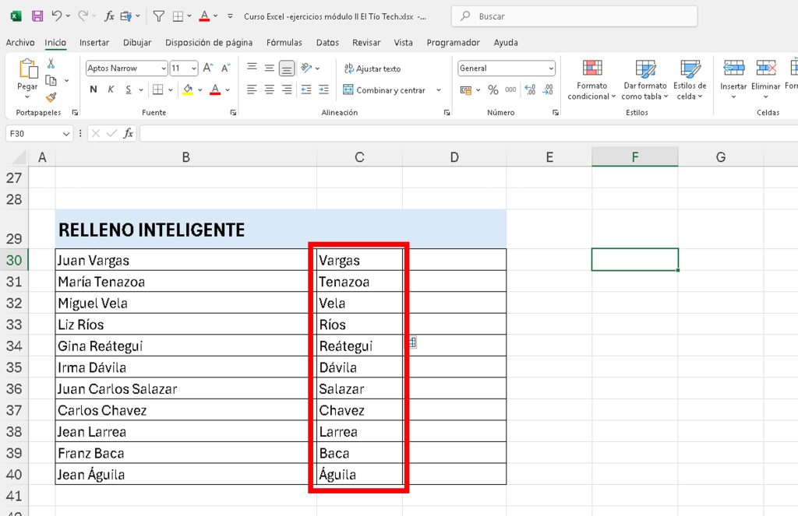Viewport: 798px width, 516px height.
Task: Click the filter funnel icon in the title bar
Action: (159, 16)
